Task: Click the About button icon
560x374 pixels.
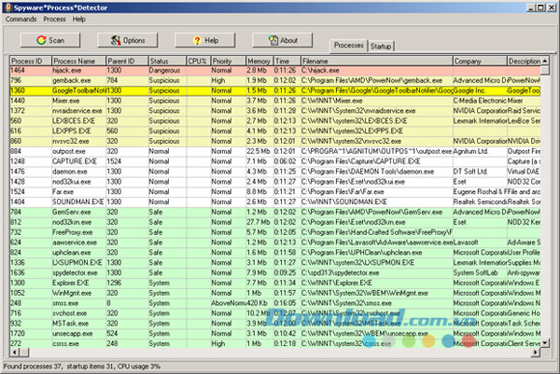Action: pos(271,41)
